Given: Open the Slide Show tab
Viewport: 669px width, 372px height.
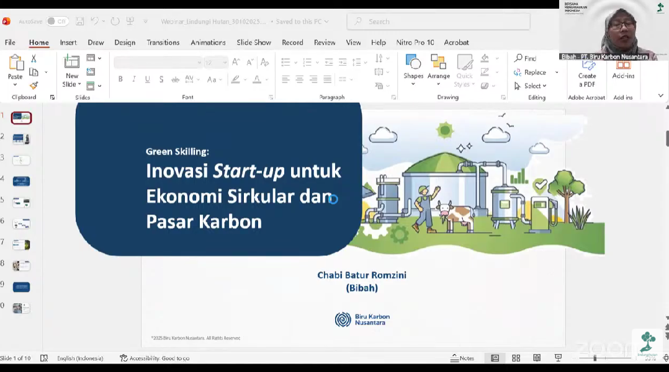Looking at the screenshot, I should coord(254,42).
